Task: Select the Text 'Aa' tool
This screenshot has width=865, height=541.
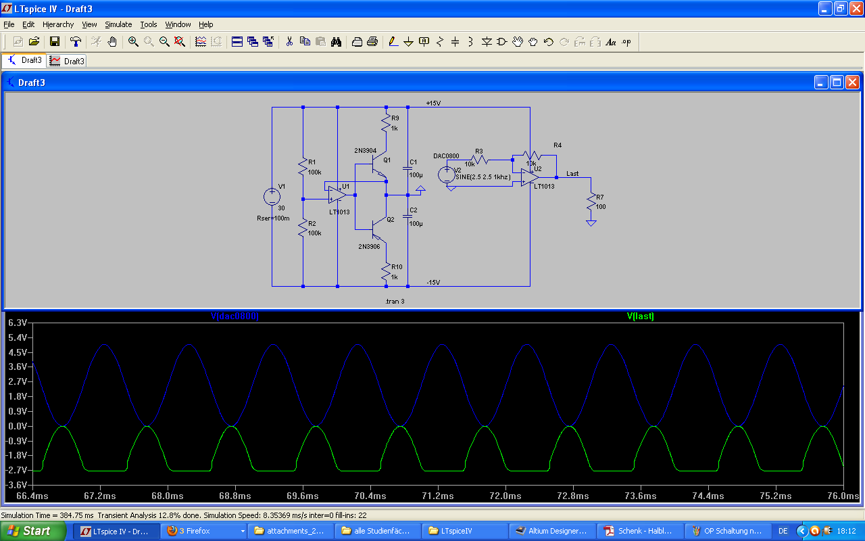Action: pyautogui.click(x=611, y=42)
